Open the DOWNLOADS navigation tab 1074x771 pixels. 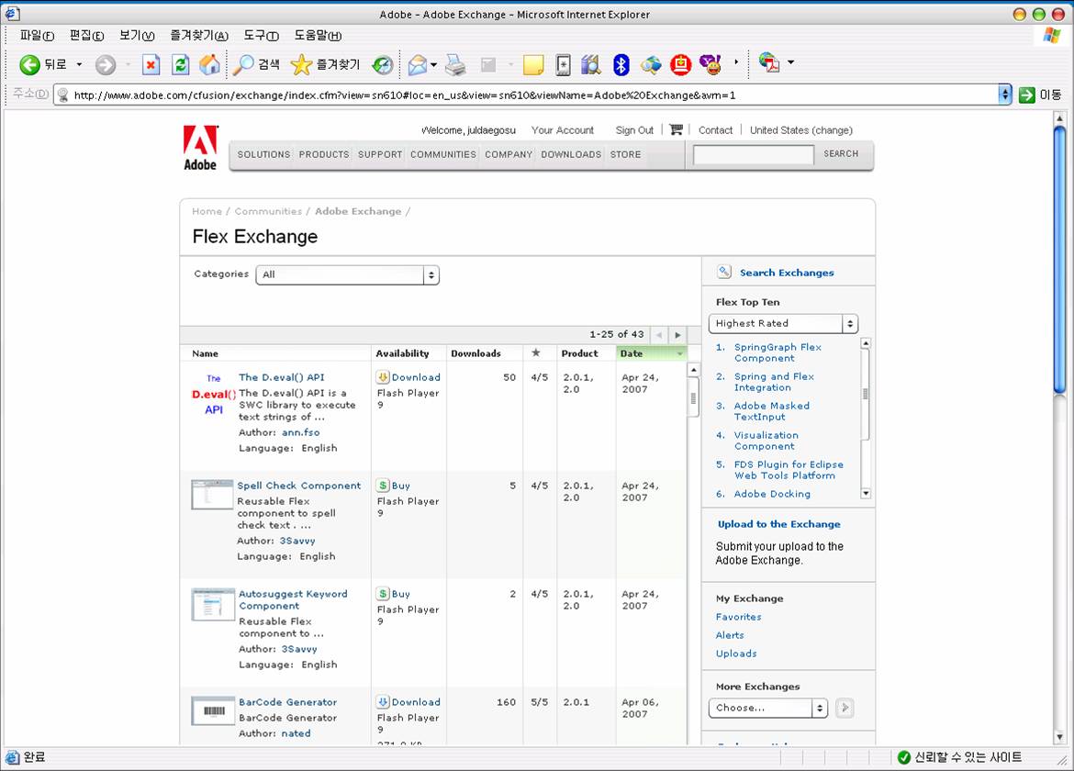click(x=571, y=154)
